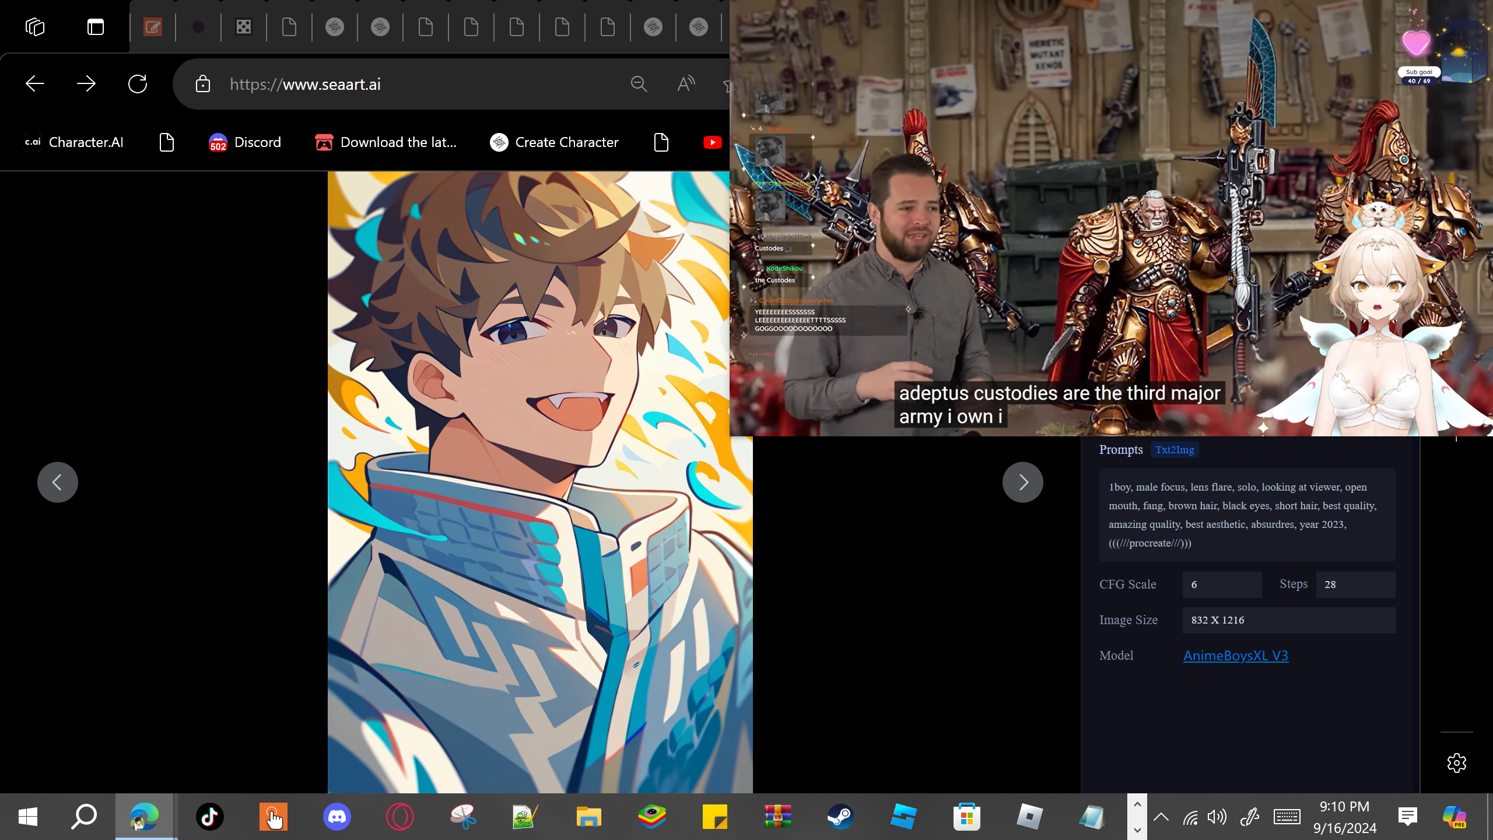Open the pen workspace tray icon
Image resolution: width=1493 pixels, height=840 pixels.
pyautogui.click(x=1249, y=817)
